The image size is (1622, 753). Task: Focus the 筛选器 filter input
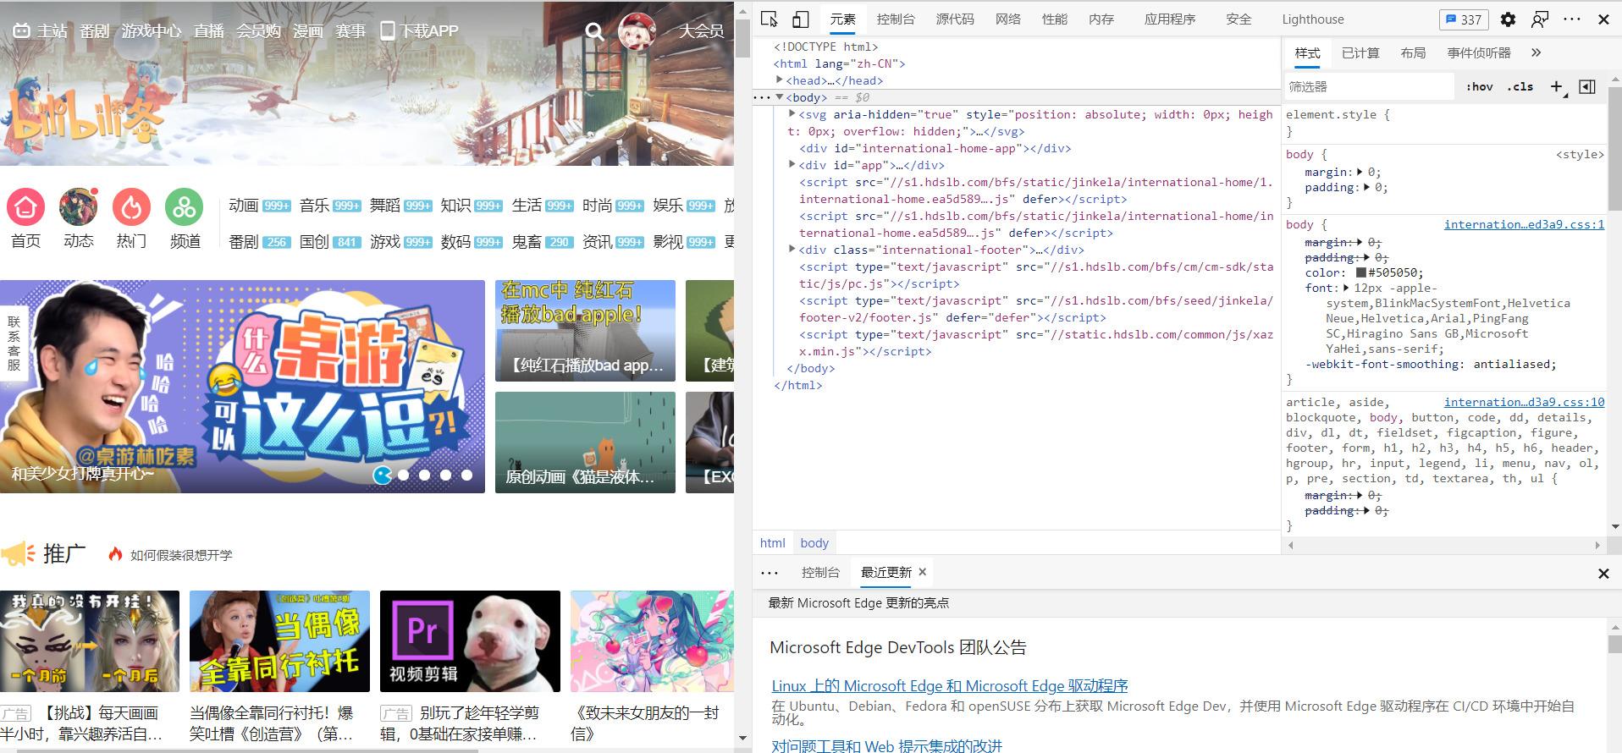tap(1370, 86)
